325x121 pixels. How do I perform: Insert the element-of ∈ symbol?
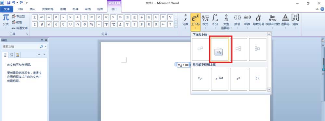(x=149, y=24)
